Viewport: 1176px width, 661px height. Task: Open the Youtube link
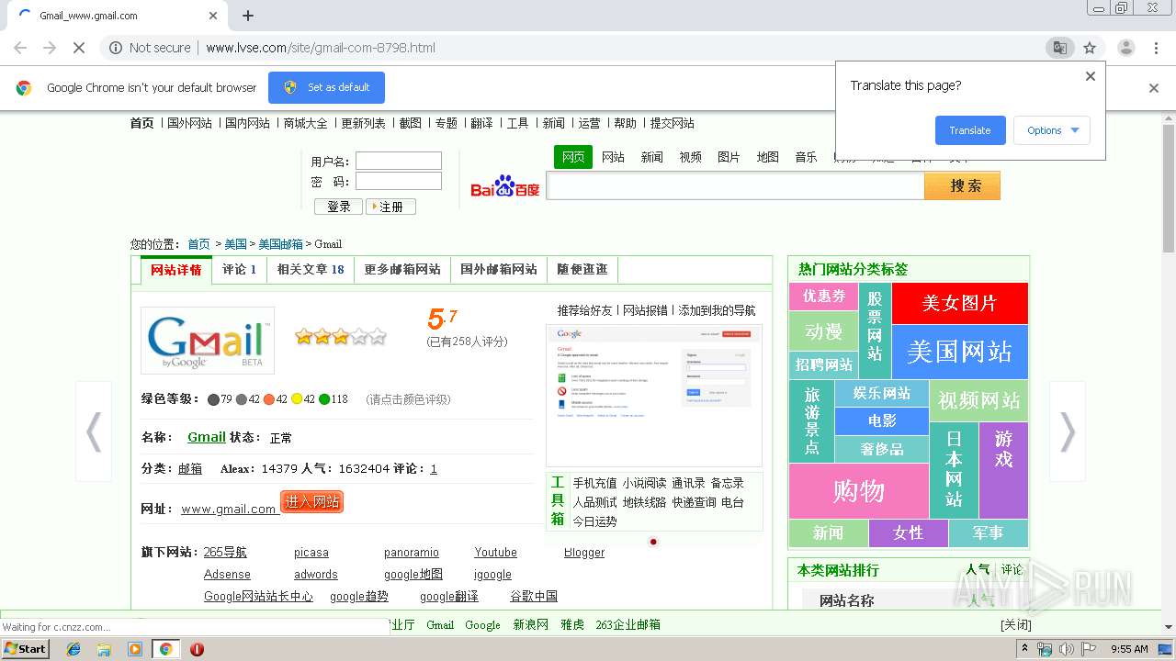495,553
